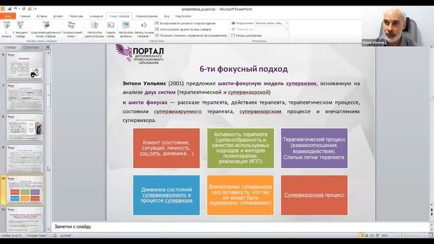Open Set Up Slide Show settings
Image resolution: width=434 pixels, height=244 pixels.
[x=95, y=30]
